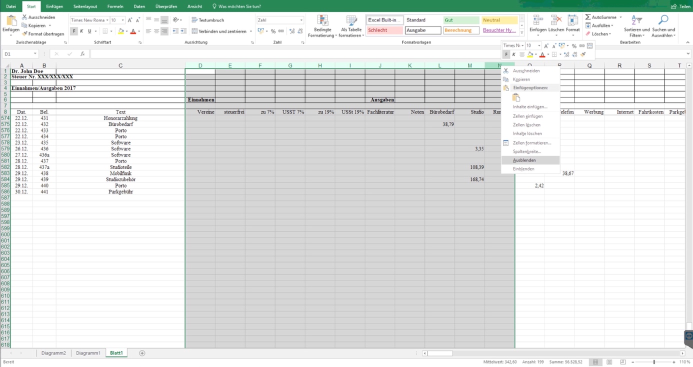The image size is (693, 367).
Task: Decrease the indent in the Ausrichtung group
Action: (175, 31)
